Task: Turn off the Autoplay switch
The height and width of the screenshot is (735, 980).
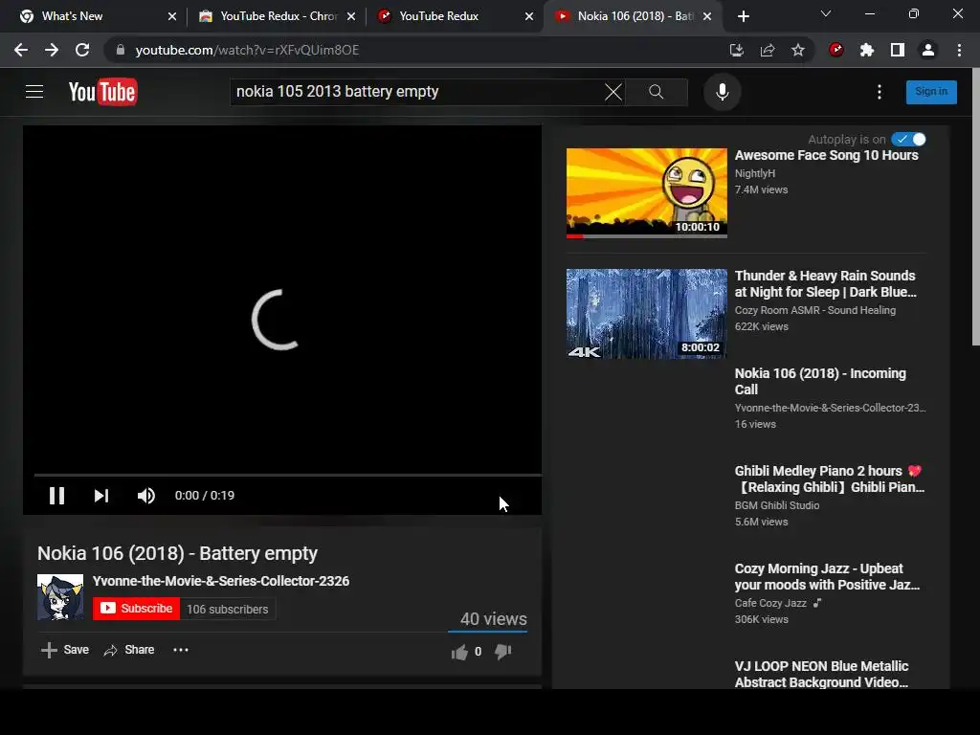Action: pyautogui.click(x=909, y=140)
